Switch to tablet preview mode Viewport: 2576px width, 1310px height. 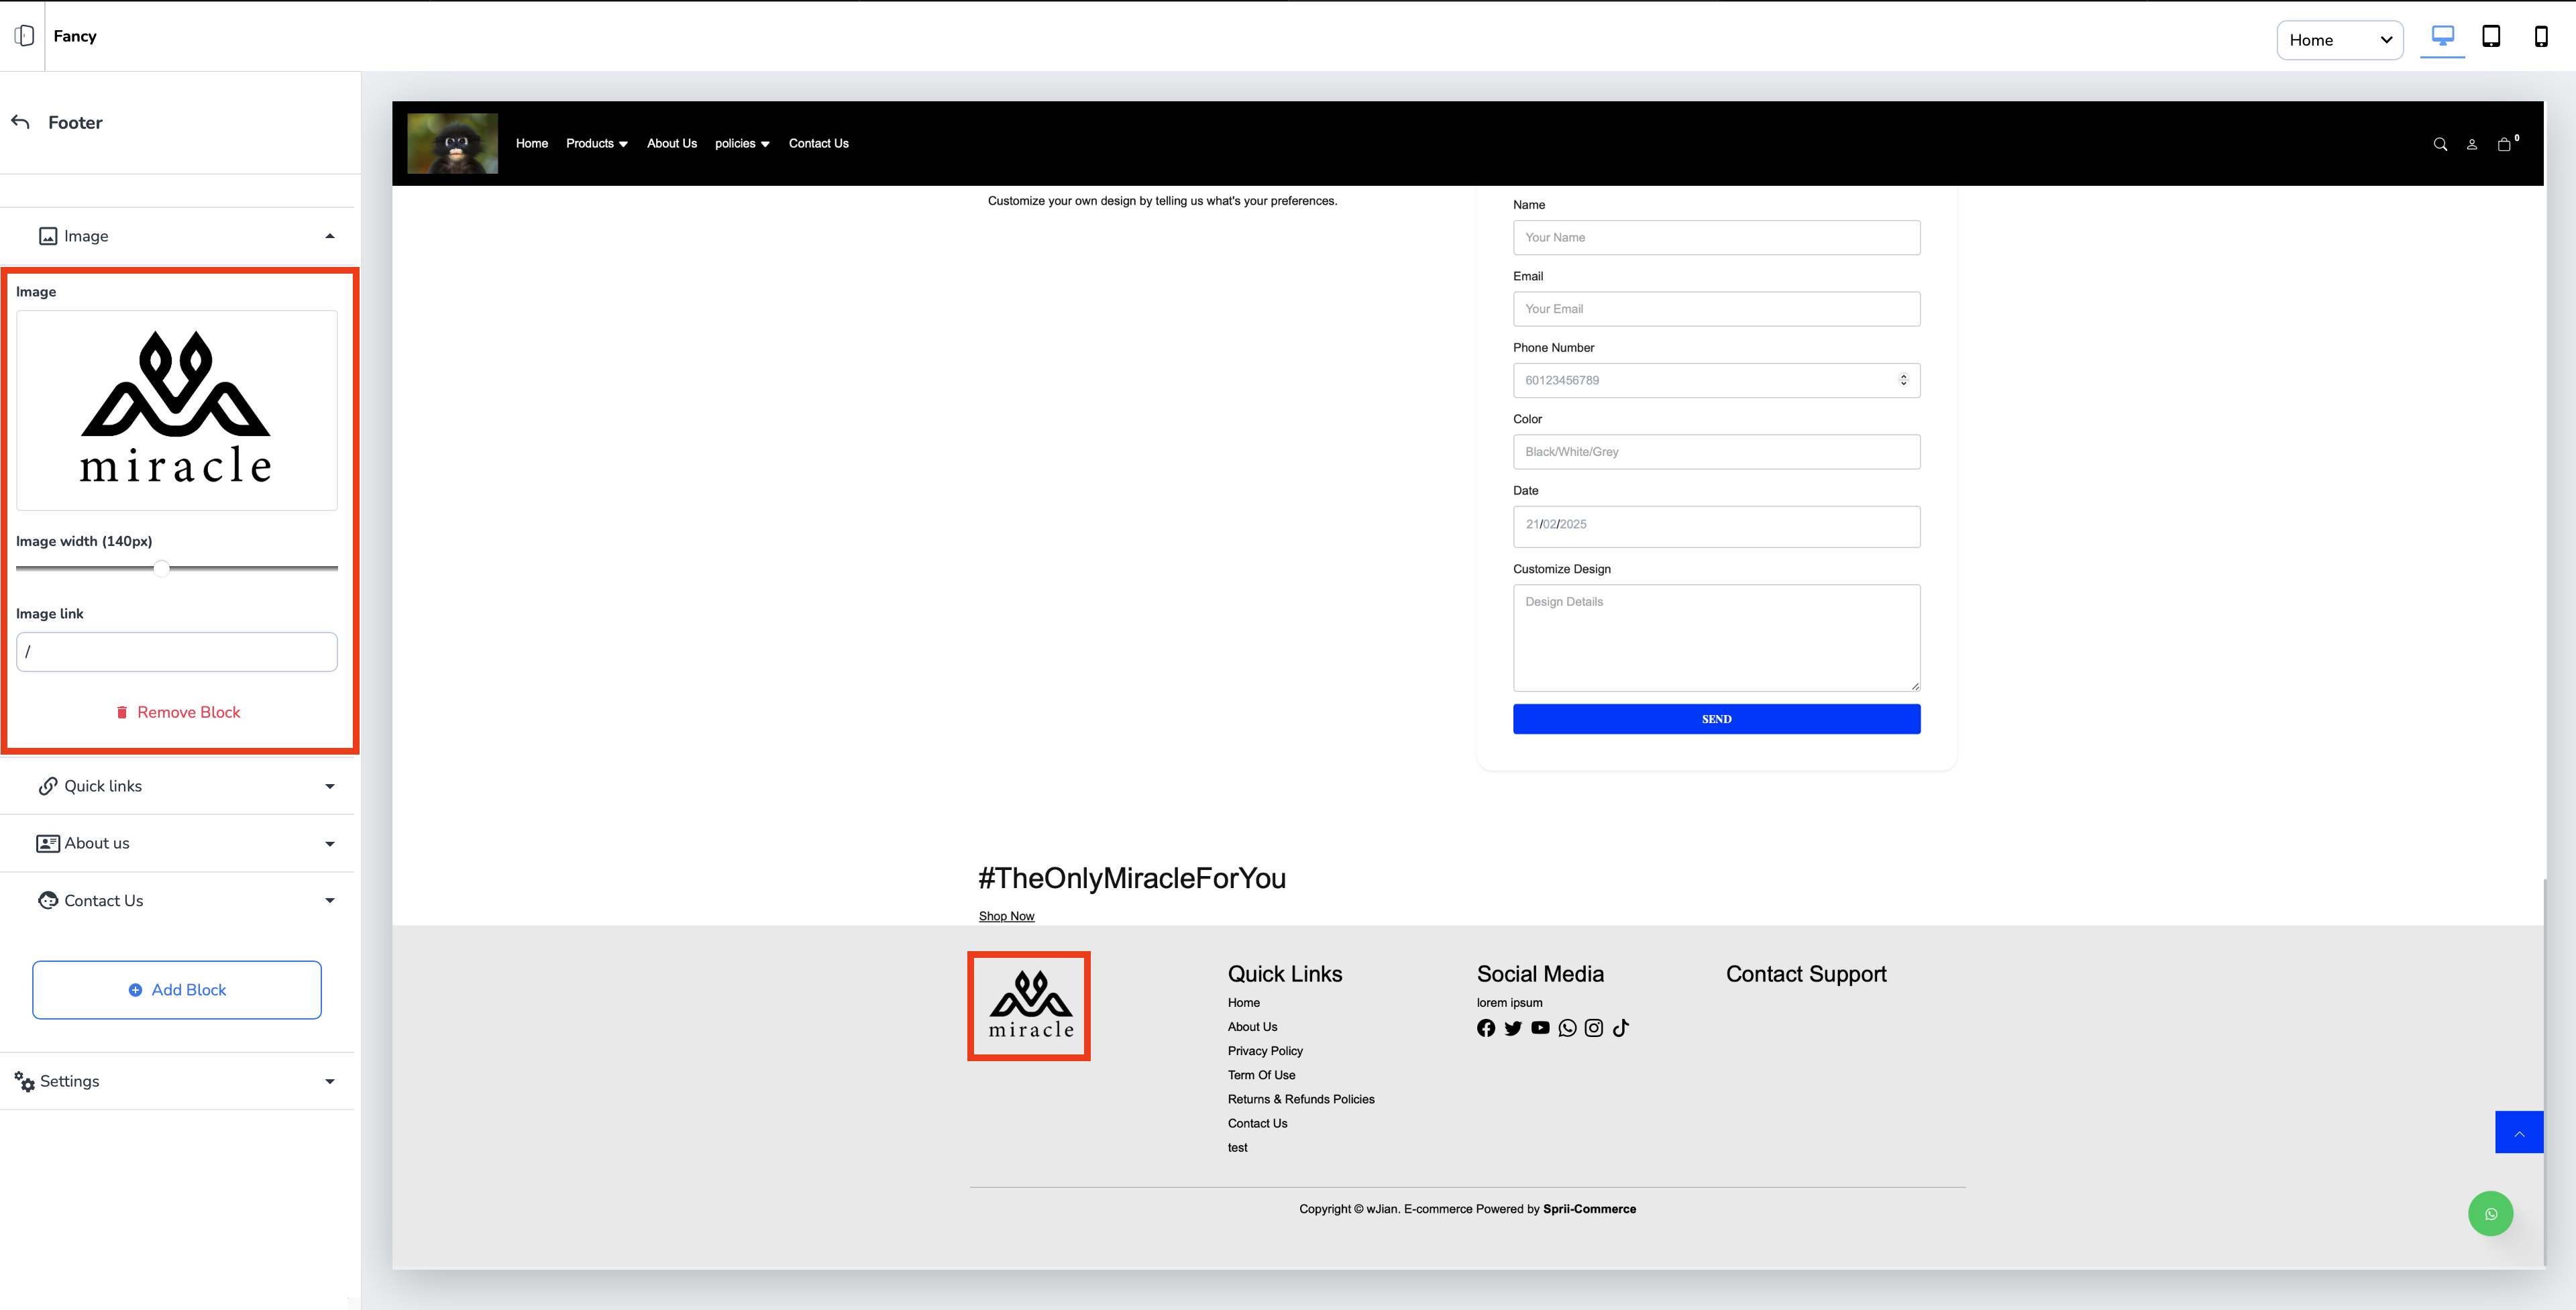pos(2491,37)
